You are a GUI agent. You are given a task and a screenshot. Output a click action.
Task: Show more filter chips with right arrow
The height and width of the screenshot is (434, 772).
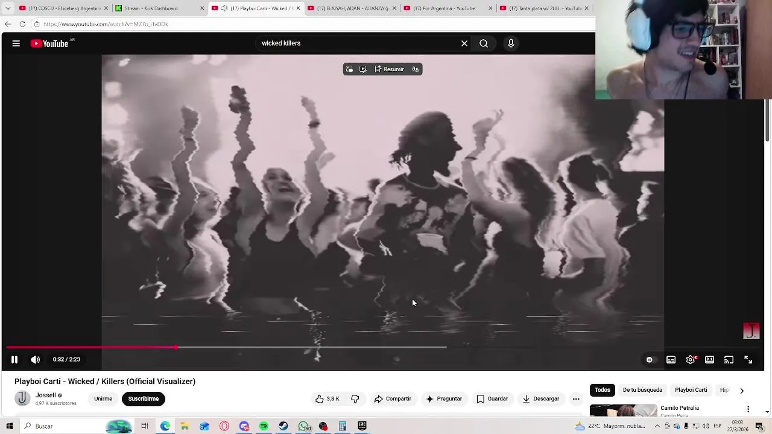point(742,390)
